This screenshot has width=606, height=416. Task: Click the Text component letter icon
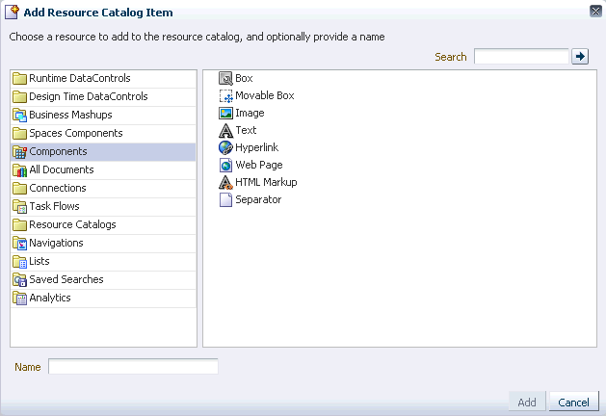225,131
